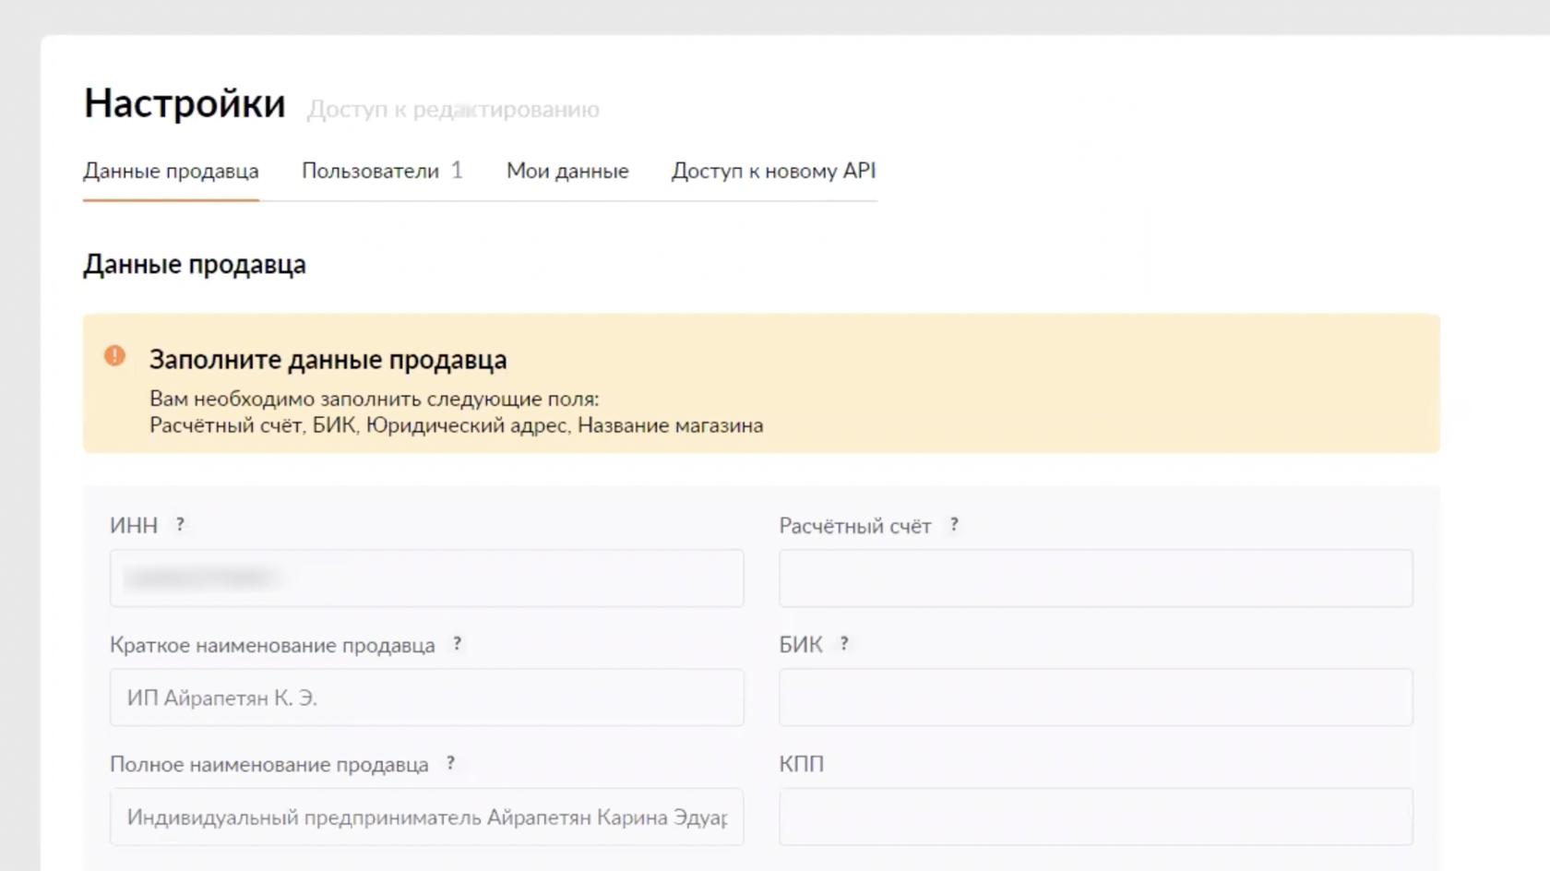
Task: Focus the КПП input field
Action: 1096,817
